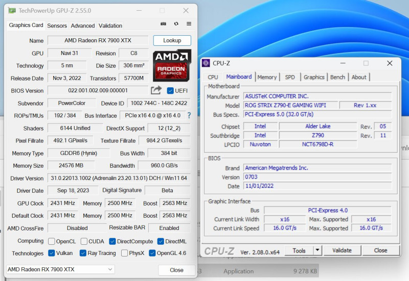Screen dimensions: 409x281
Task: Click the BIOS Version field 022.001.002.009.000001
Action: point(98,90)
